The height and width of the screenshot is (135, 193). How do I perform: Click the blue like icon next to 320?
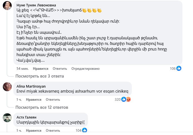pyautogui.click(x=124, y=99)
